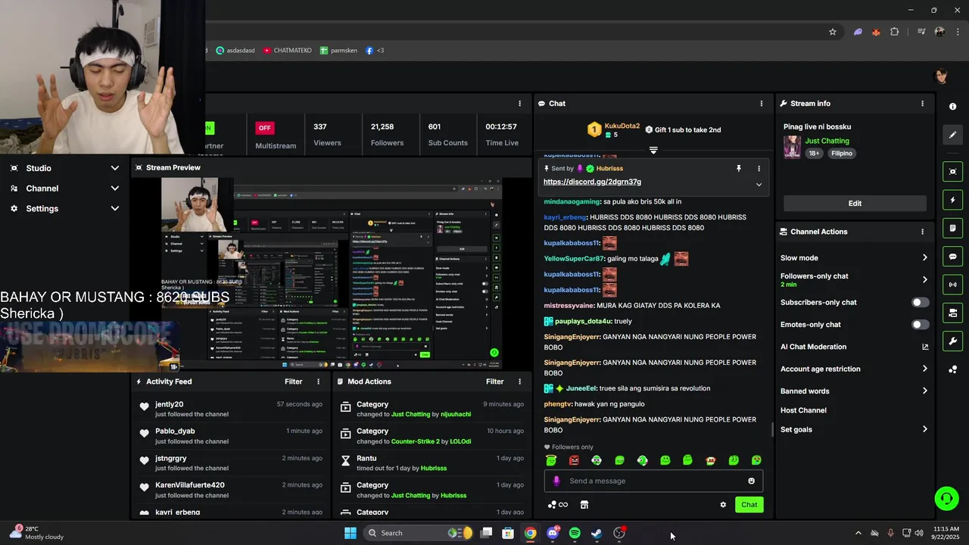Toggle Subscribers-only chat switch
This screenshot has height=545, width=969.
[920, 302]
